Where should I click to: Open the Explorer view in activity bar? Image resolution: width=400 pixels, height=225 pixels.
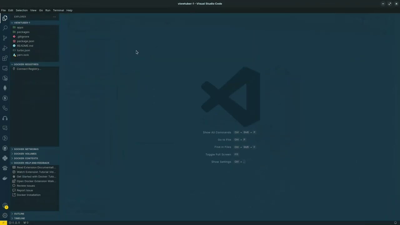5,18
